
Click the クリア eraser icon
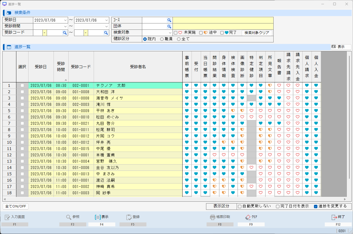click(247, 217)
